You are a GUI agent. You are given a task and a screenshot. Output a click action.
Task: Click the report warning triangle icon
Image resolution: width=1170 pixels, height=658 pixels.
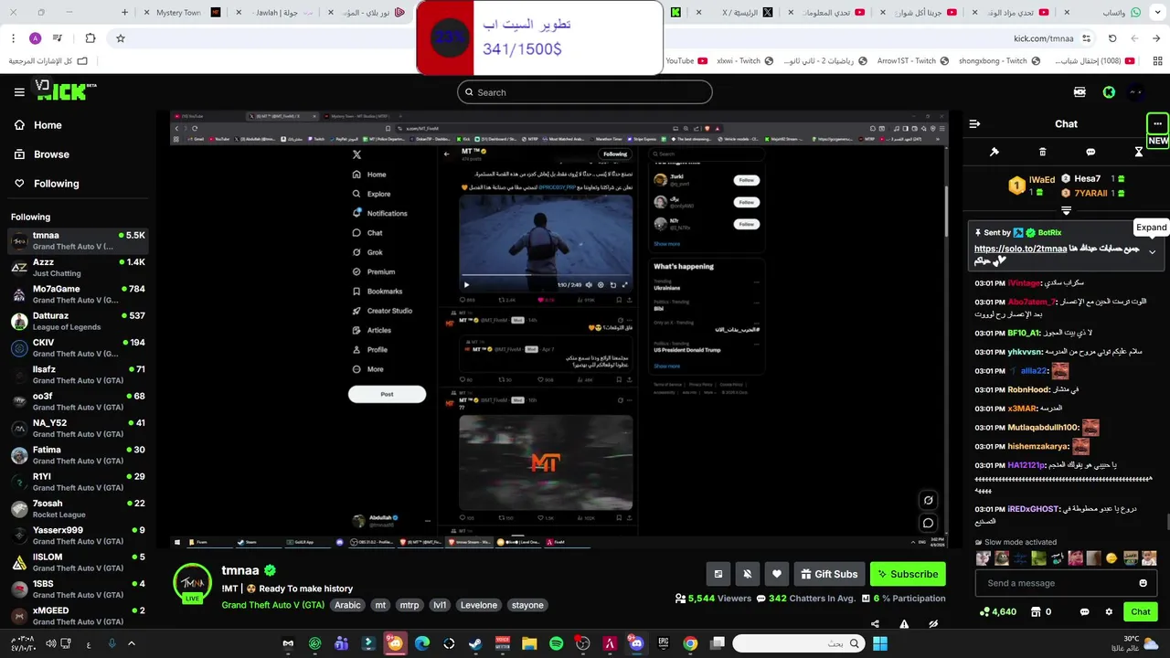coord(904,624)
